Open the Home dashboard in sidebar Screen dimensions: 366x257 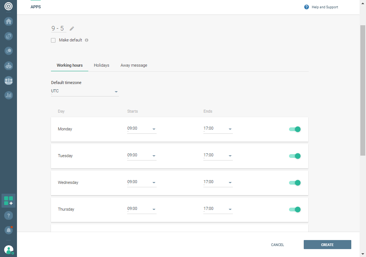click(8, 21)
